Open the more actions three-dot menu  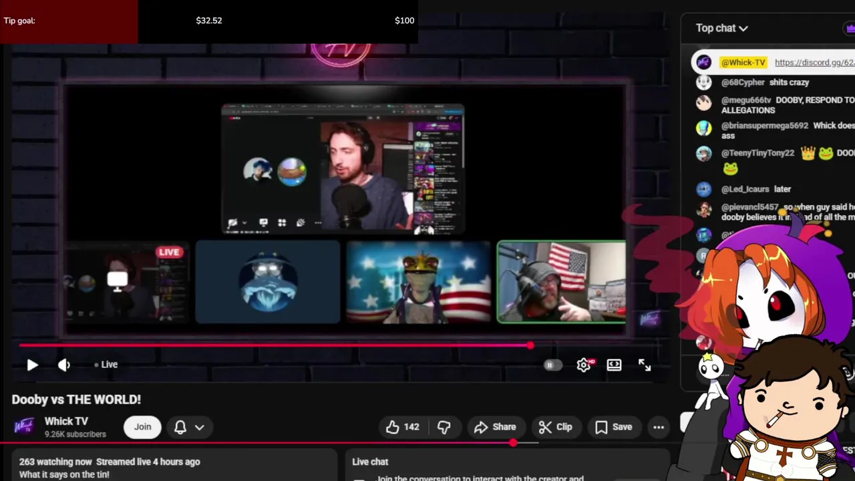tap(659, 427)
